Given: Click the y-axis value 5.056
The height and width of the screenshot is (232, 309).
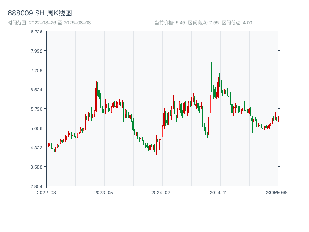Looking at the screenshot, I should click(36, 128).
